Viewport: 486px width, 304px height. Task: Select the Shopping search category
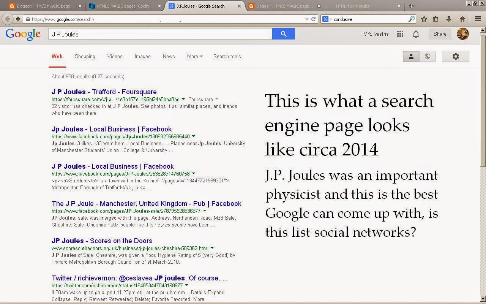tap(85, 56)
